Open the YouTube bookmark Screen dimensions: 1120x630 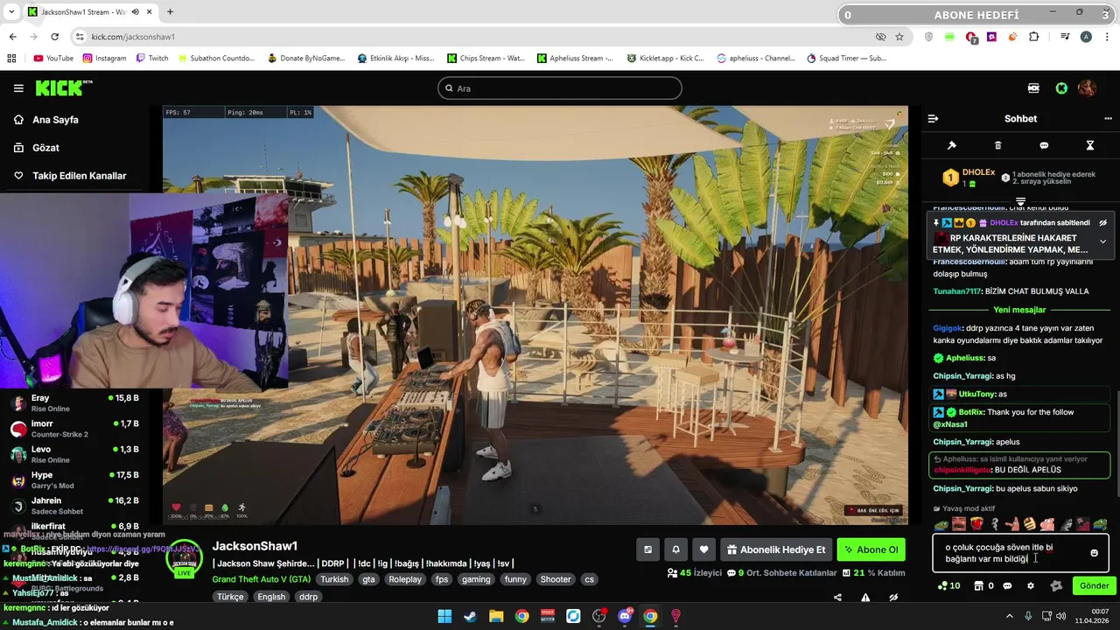53,59
